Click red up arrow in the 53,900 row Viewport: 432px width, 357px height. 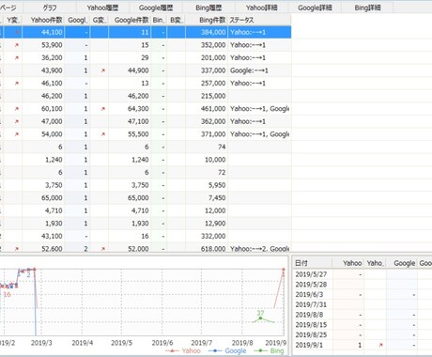coord(17,45)
